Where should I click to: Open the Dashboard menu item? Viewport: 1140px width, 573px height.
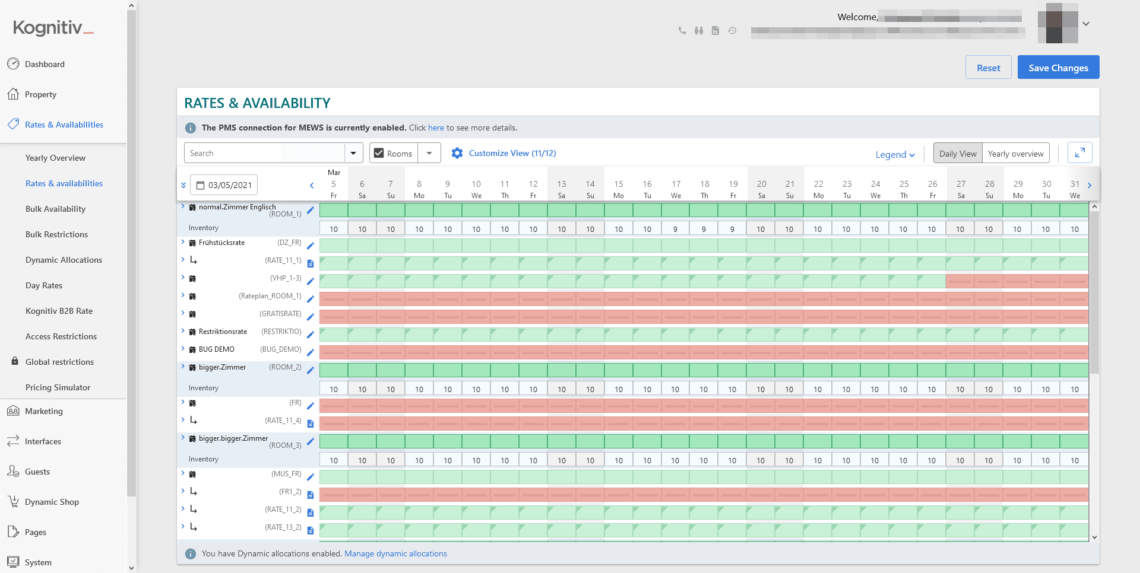click(x=45, y=64)
